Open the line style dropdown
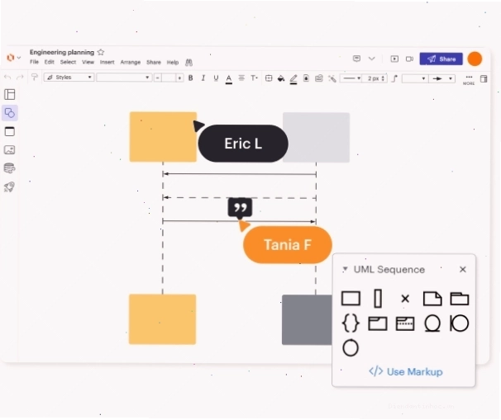The height and width of the screenshot is (420, 501). (351, 78)
